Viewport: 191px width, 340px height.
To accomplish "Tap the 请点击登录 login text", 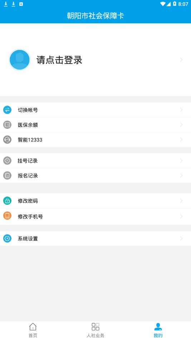I will tap(59, 60).
